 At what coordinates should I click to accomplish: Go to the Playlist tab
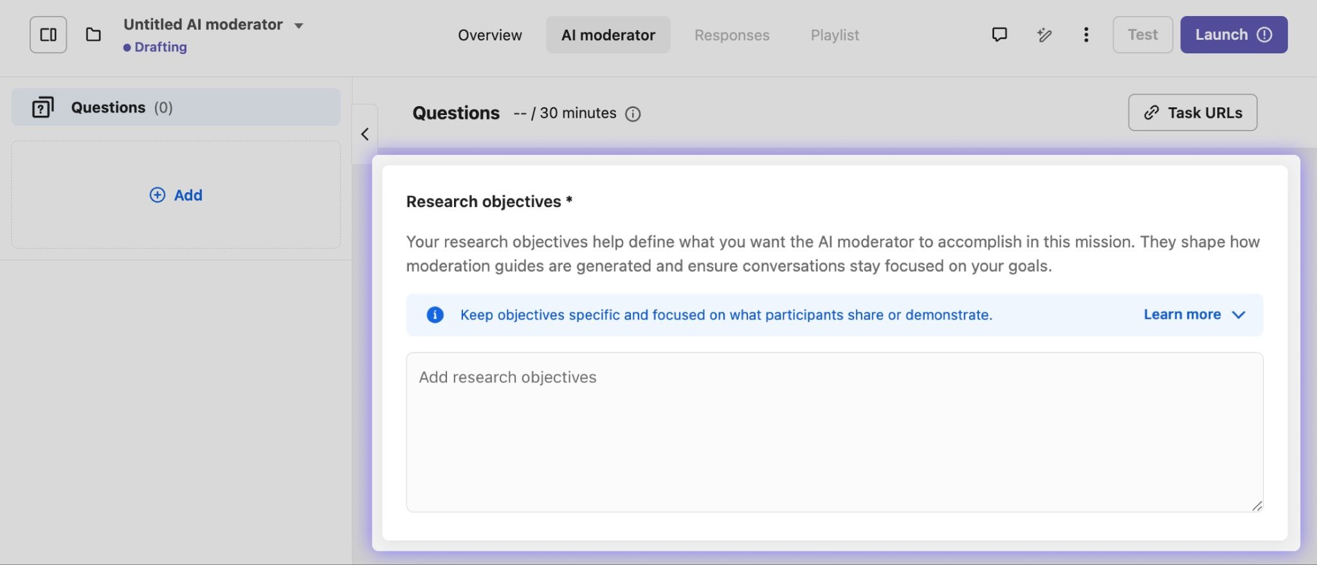pyautogui.click(x=834, y=35)
